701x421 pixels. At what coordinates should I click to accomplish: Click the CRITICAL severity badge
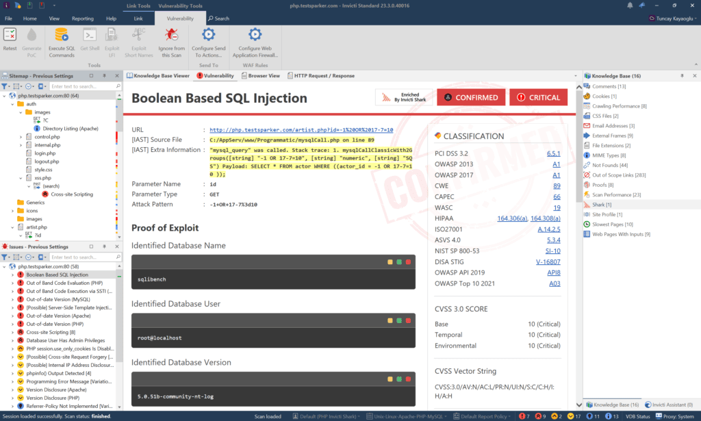point(538,97)
